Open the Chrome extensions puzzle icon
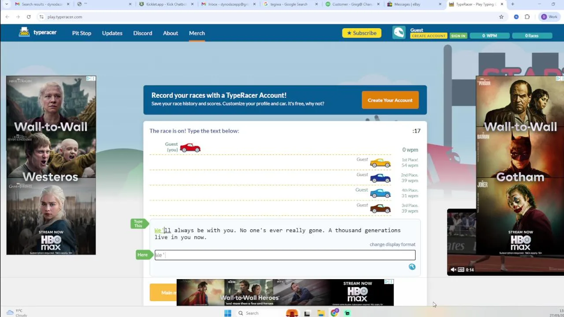The image size is (564, 317). [527, 17]
